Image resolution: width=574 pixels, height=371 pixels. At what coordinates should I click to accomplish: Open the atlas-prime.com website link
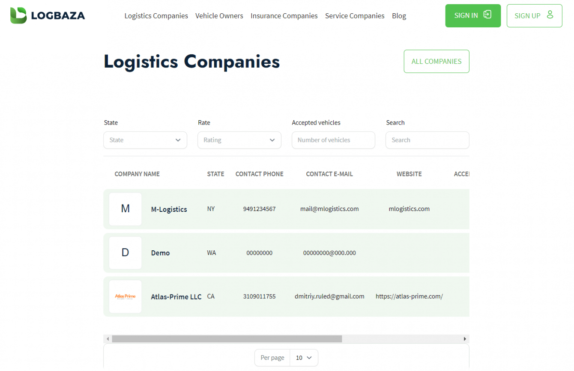[409, 296]
